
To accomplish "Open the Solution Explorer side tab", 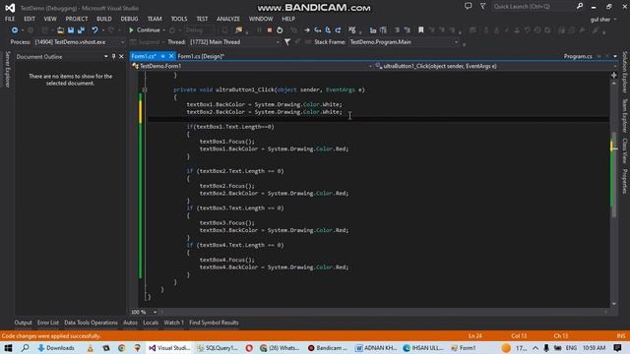I will coord(625,72).
